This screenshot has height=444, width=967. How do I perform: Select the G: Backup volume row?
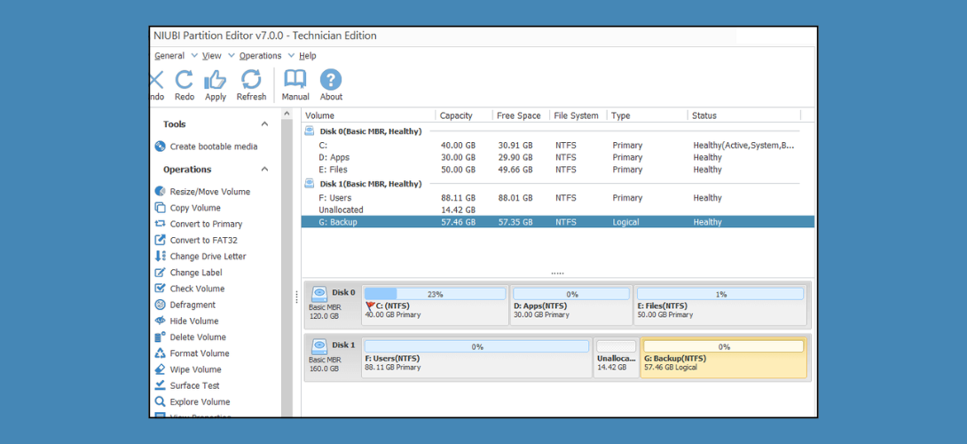tap(557, 222)
